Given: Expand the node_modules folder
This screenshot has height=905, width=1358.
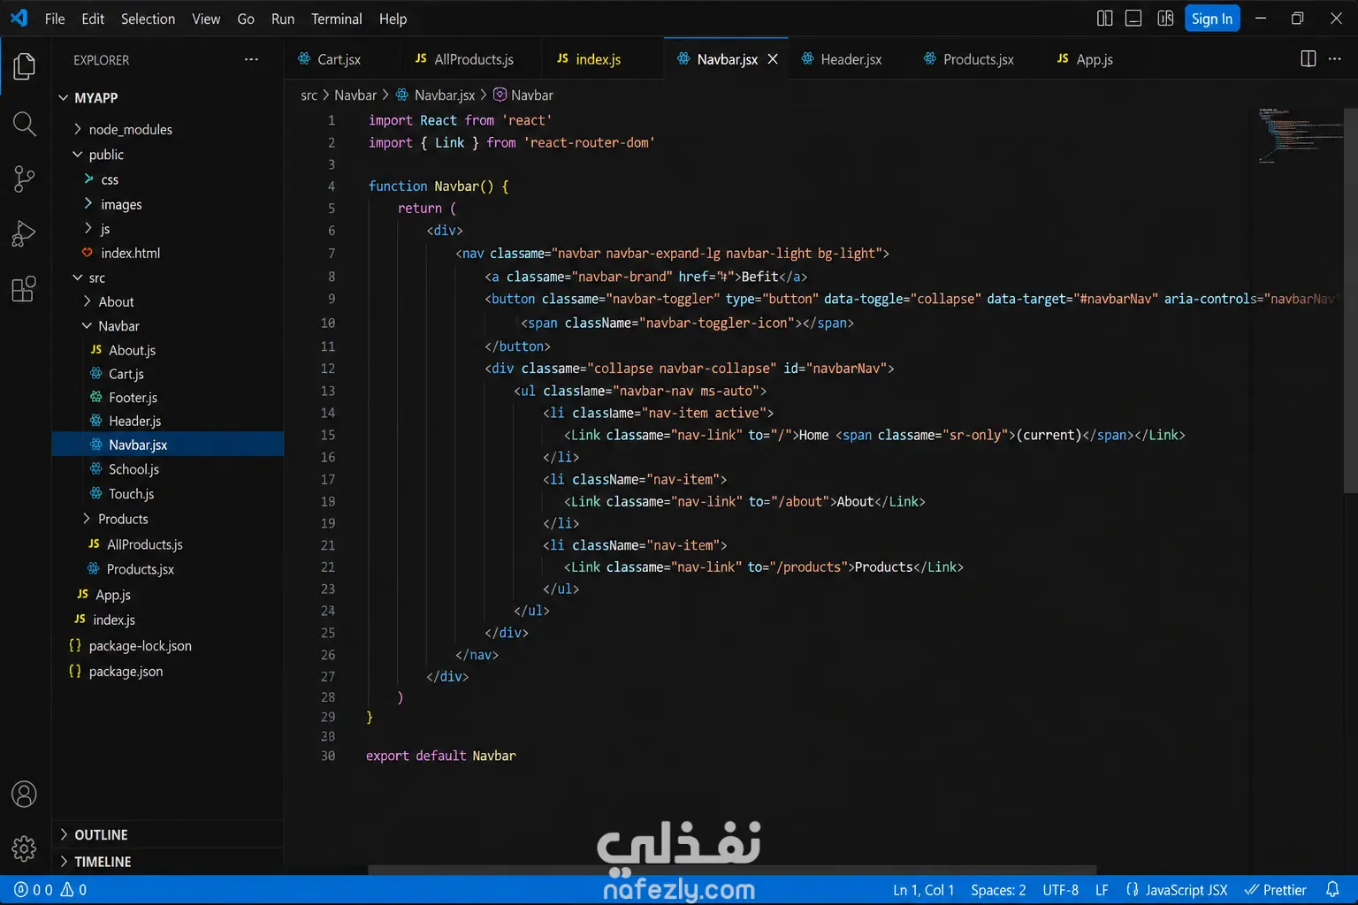Looking at the screenshot, I should point(130,129).
